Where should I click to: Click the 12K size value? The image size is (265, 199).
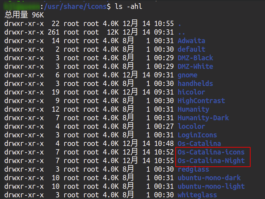pos(113,32)
